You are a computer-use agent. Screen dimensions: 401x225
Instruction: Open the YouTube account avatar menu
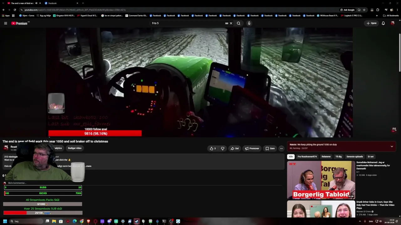coord(393,23)
